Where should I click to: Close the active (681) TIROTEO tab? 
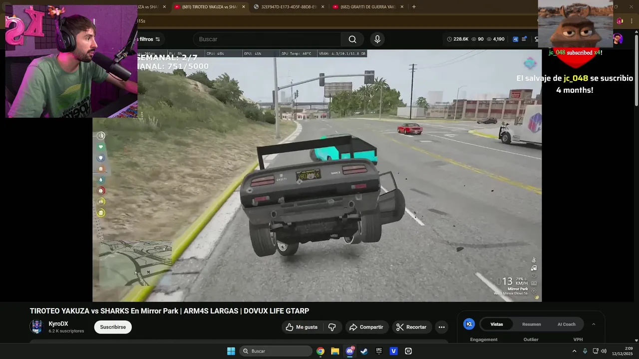(244, 6)
